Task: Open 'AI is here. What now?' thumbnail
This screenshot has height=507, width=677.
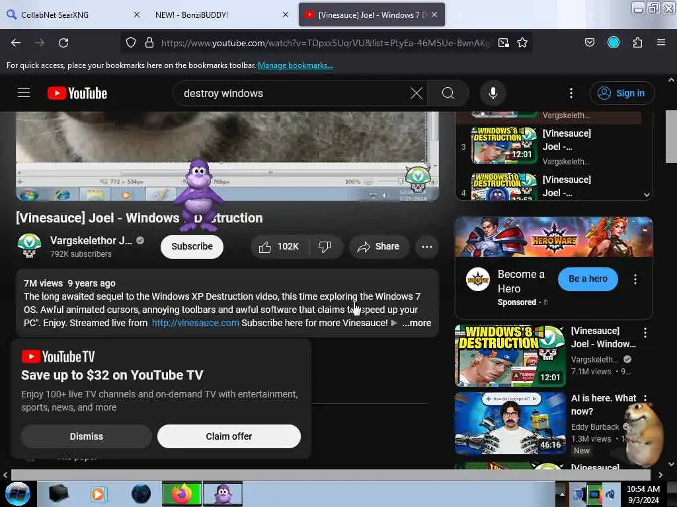Action: [510, 423]
